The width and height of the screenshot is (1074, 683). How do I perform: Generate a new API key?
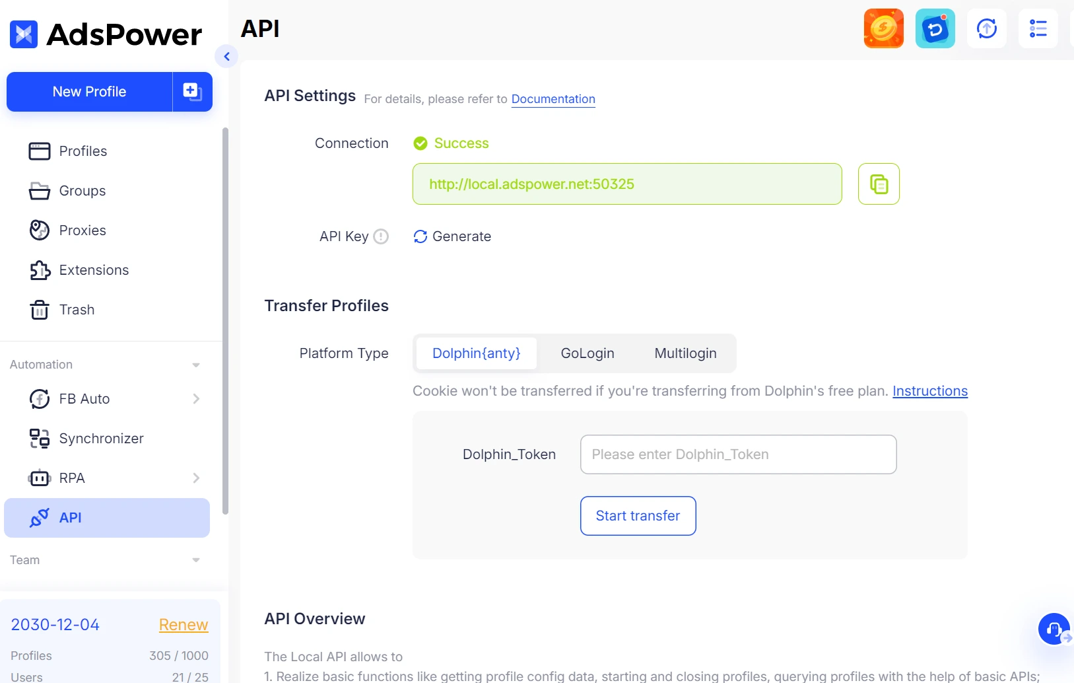point(452,236)
